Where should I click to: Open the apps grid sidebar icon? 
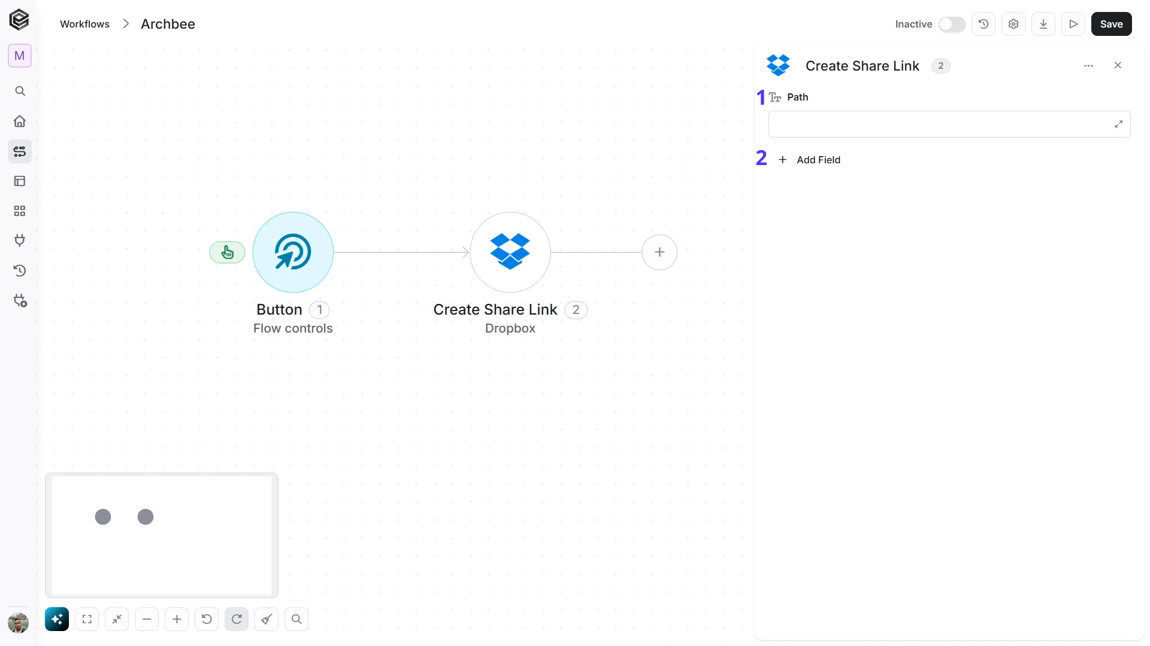(20, 211)
